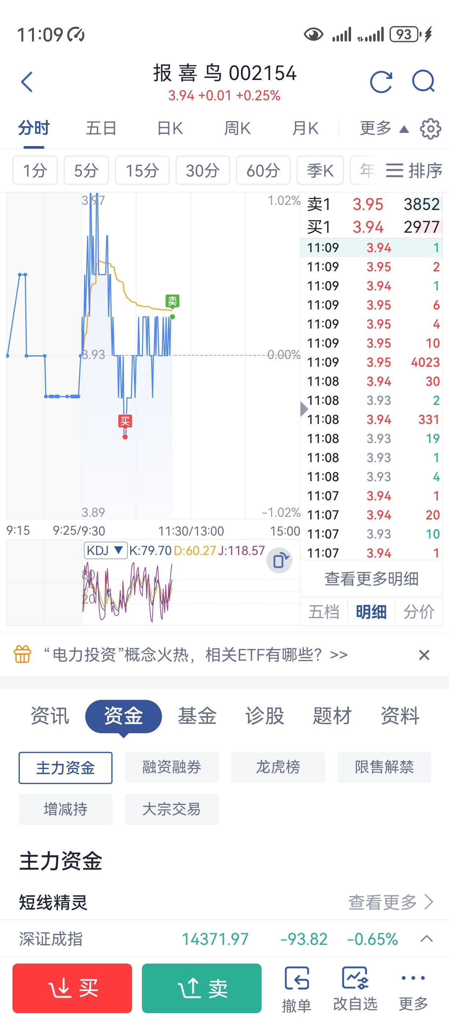Select the 30分 period button
Viewport: 449px width, 1019px height.
tap(203, 170)
